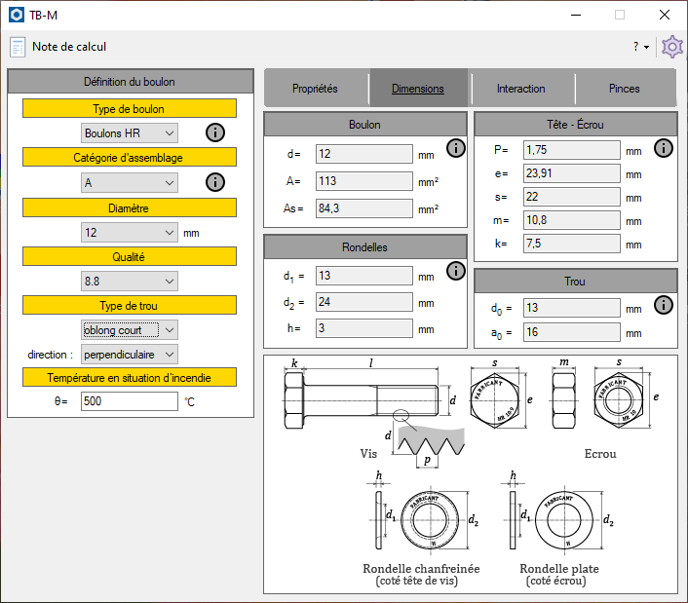Click the nut height m= 10,8 field

pos(571,220)
